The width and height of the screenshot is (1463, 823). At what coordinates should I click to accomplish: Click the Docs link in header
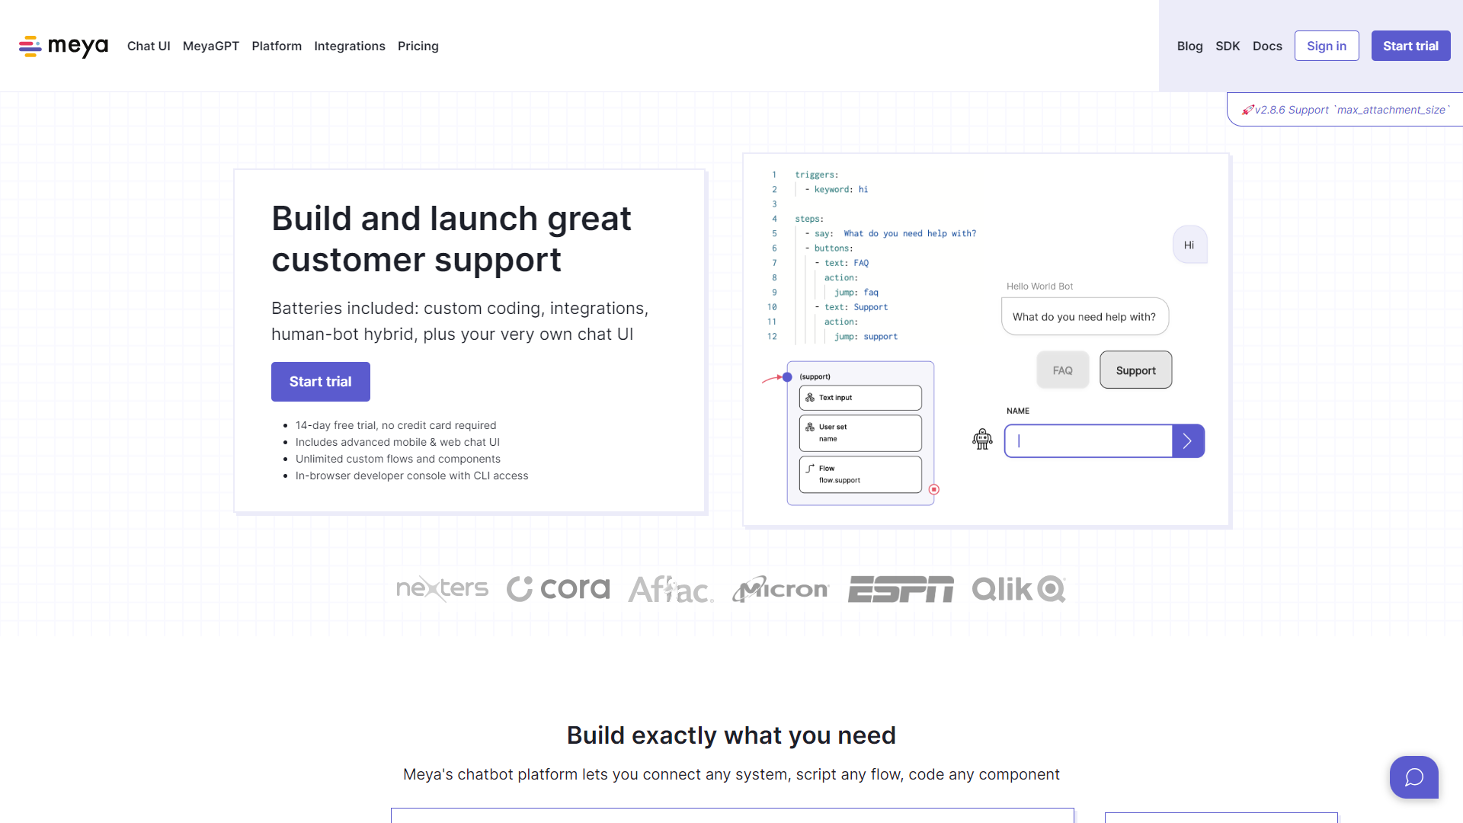pos(1266,46)
